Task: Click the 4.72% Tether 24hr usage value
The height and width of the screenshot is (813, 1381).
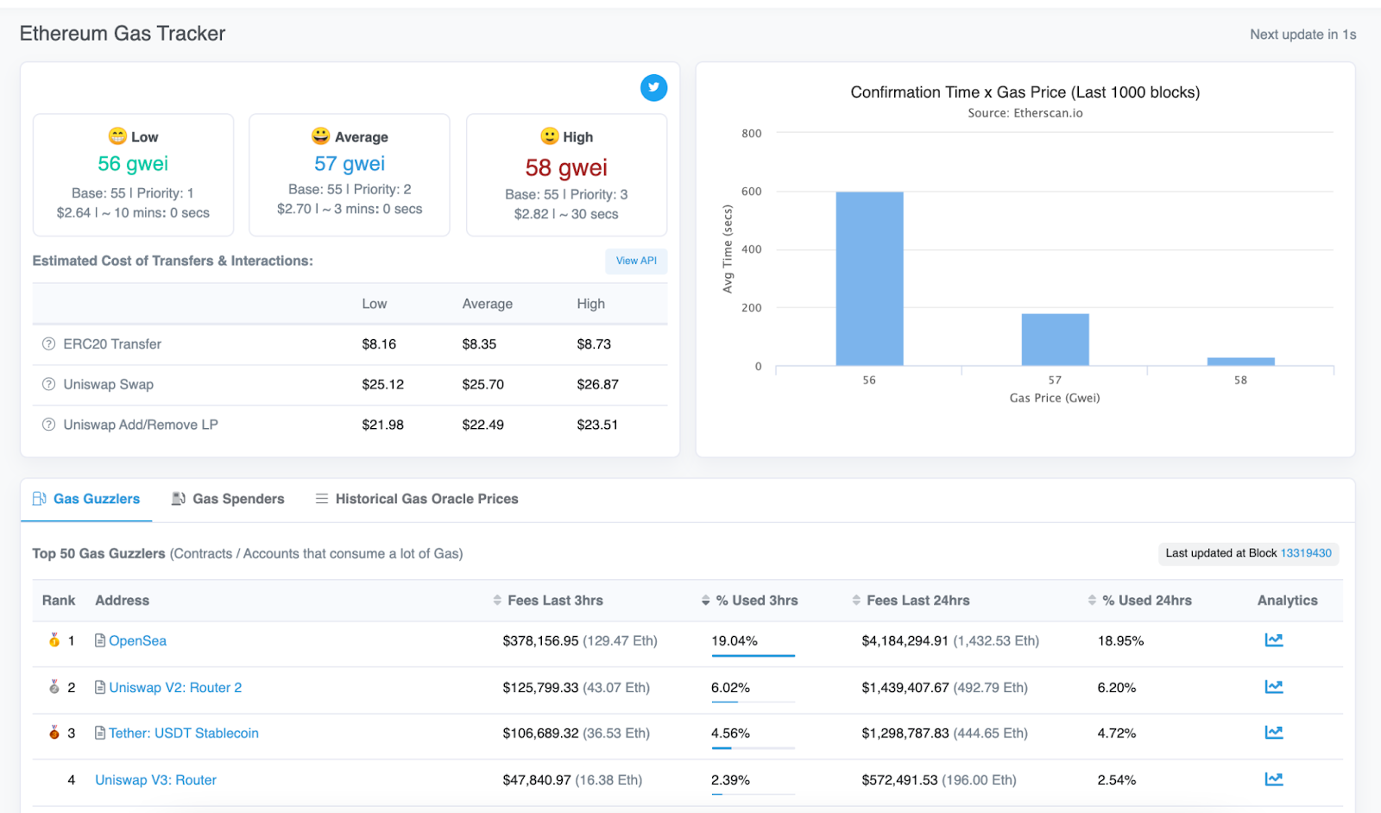Action: (x=1117, y=734)
